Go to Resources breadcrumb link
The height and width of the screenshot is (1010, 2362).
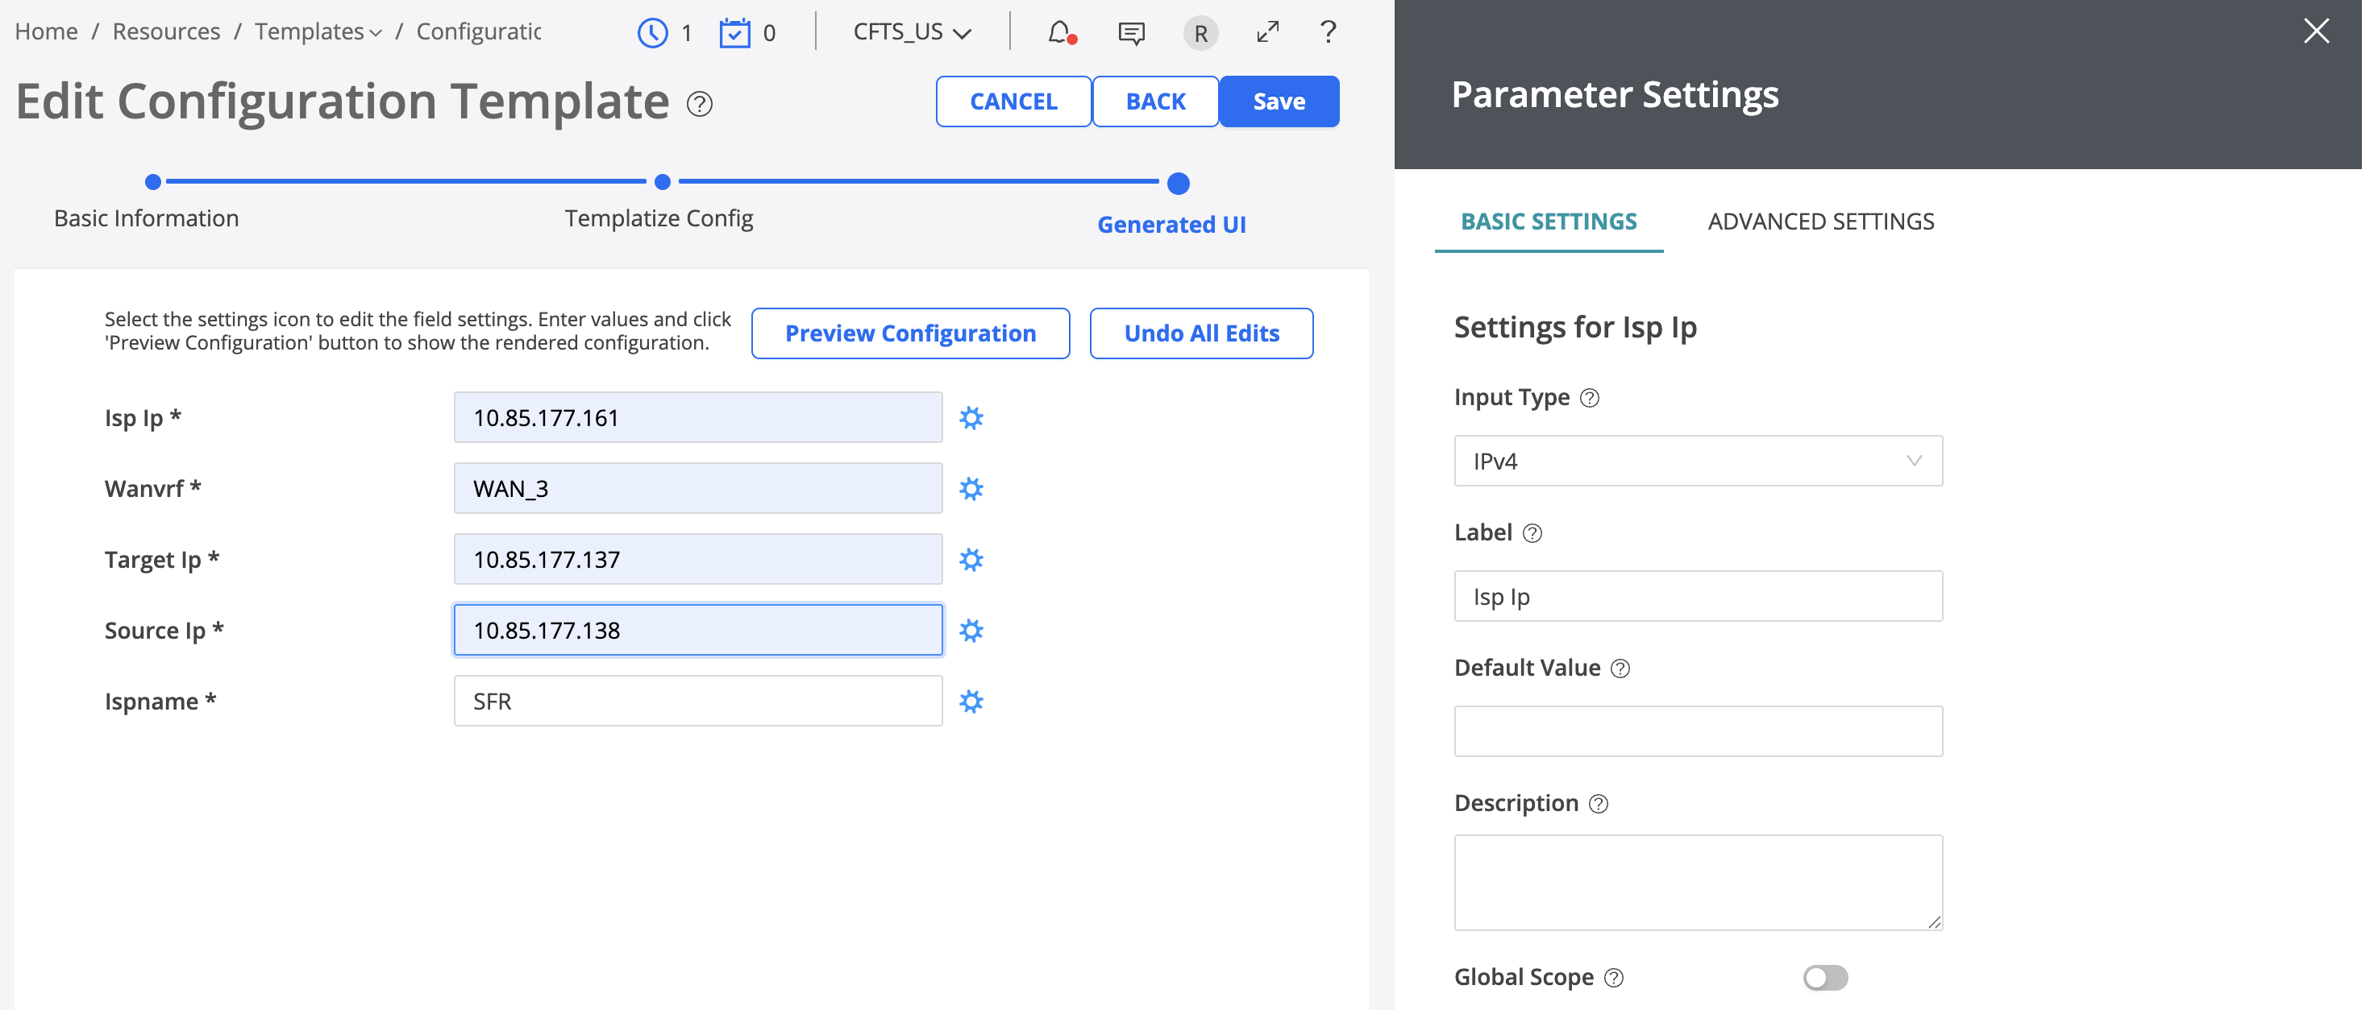(166, 32)
